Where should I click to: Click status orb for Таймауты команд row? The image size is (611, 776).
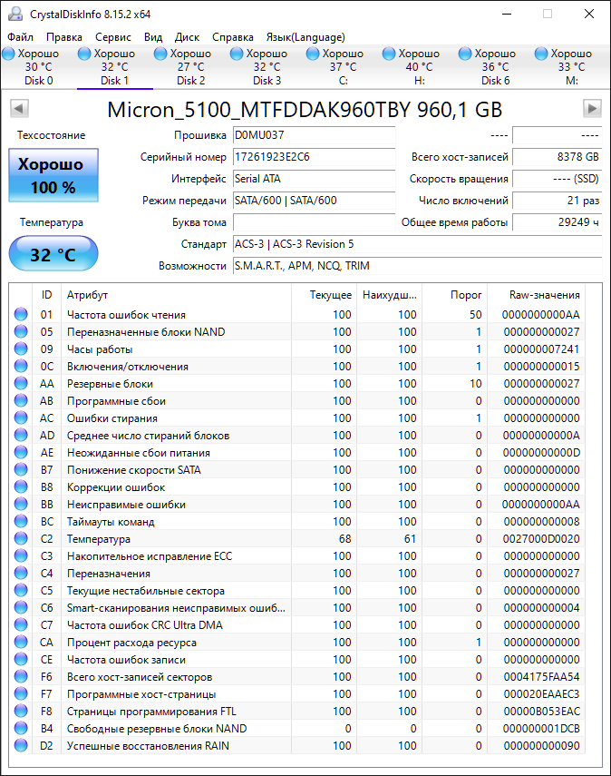[21, 521]
